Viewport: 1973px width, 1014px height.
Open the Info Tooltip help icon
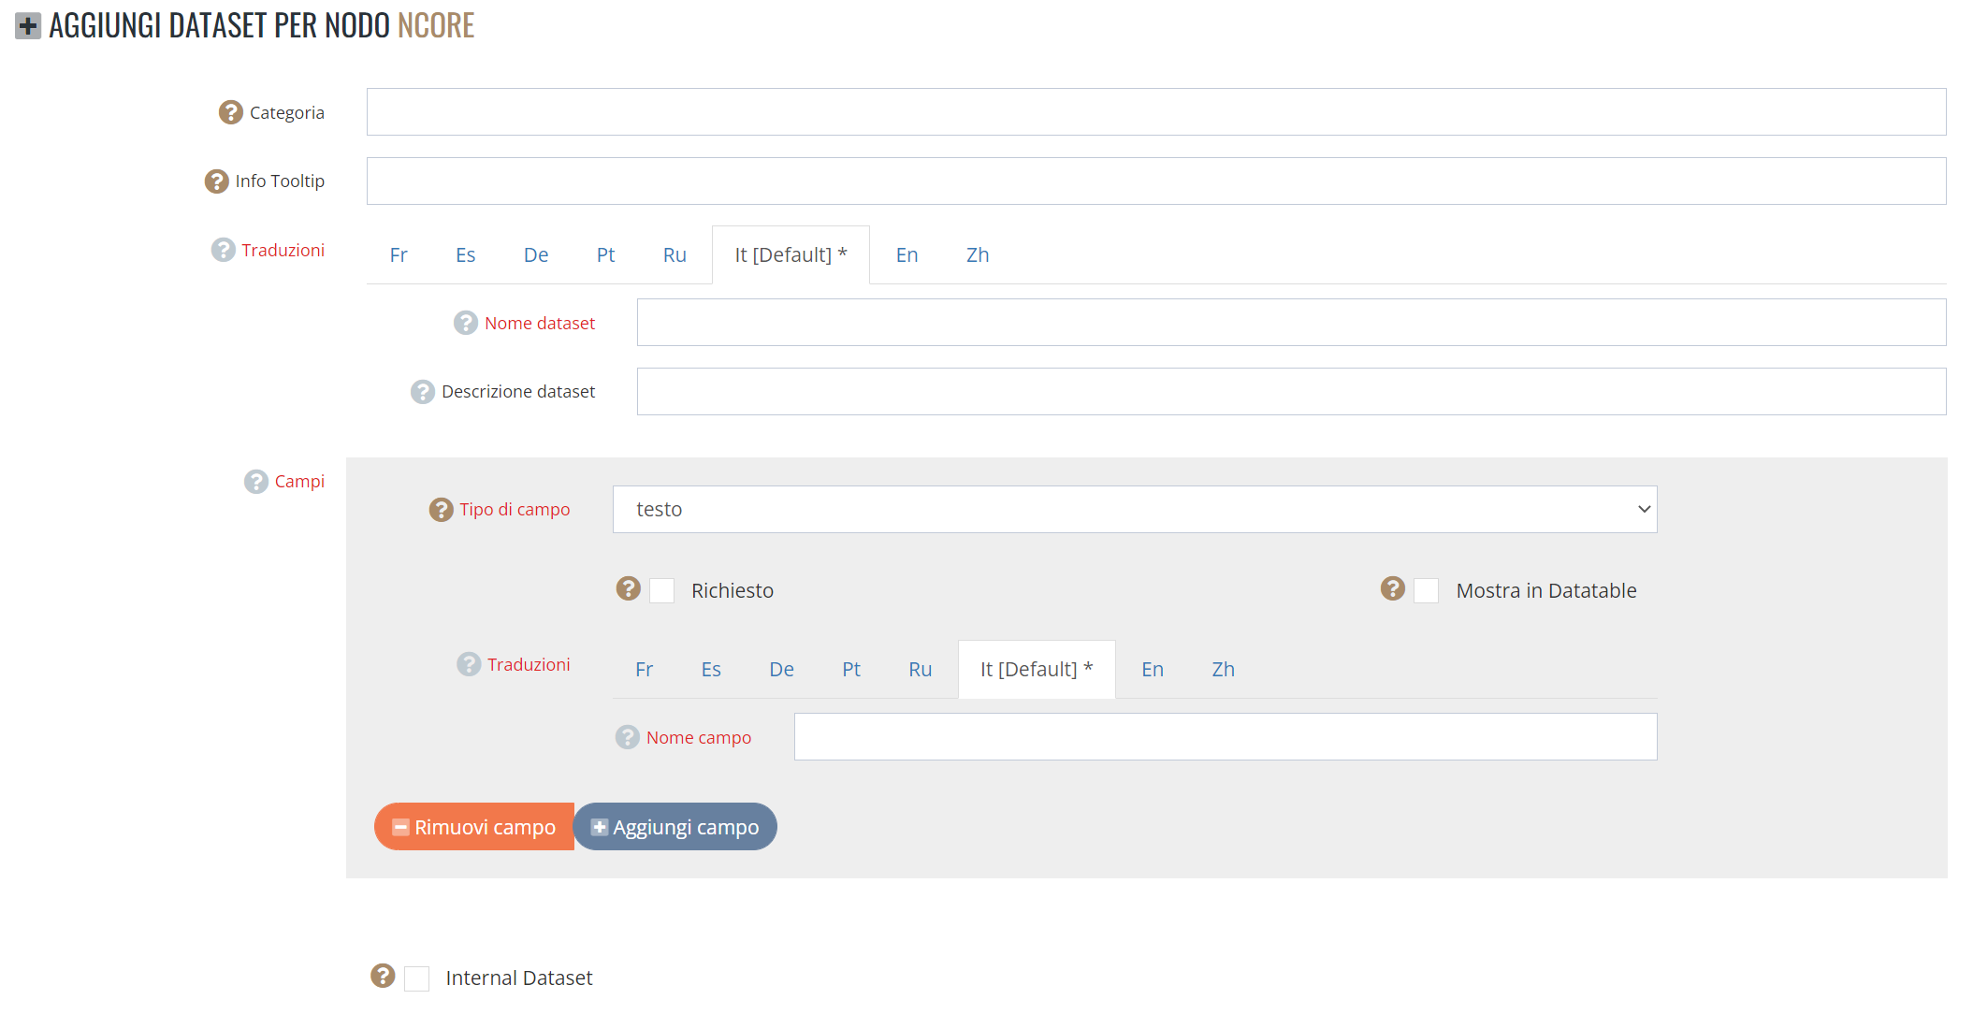pos(216,181)
